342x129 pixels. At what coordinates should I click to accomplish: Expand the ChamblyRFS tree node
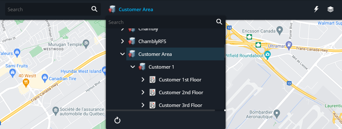click(x=123, y=41)
